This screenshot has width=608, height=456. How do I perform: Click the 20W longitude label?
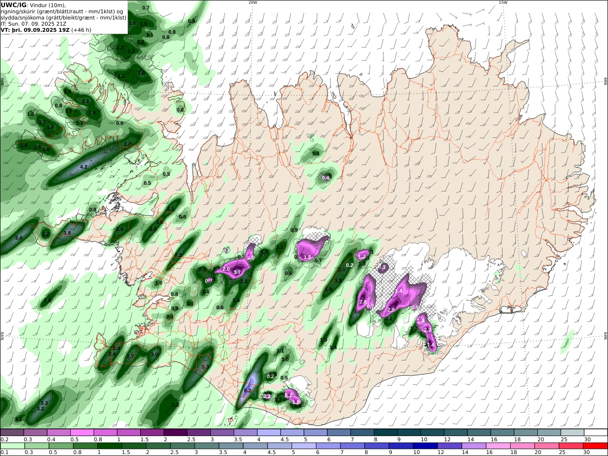(x=253, y=2)
